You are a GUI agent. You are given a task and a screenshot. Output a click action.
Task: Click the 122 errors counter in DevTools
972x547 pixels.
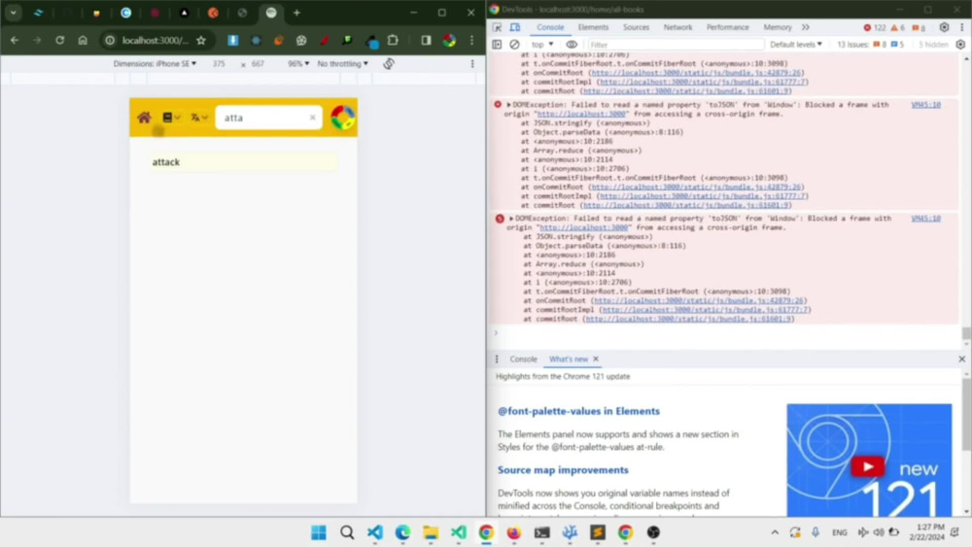(x=875, y=27)
